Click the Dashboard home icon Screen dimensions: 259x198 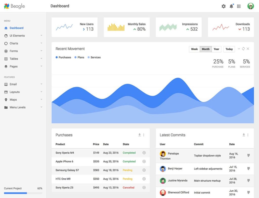[x=6, y=28]
